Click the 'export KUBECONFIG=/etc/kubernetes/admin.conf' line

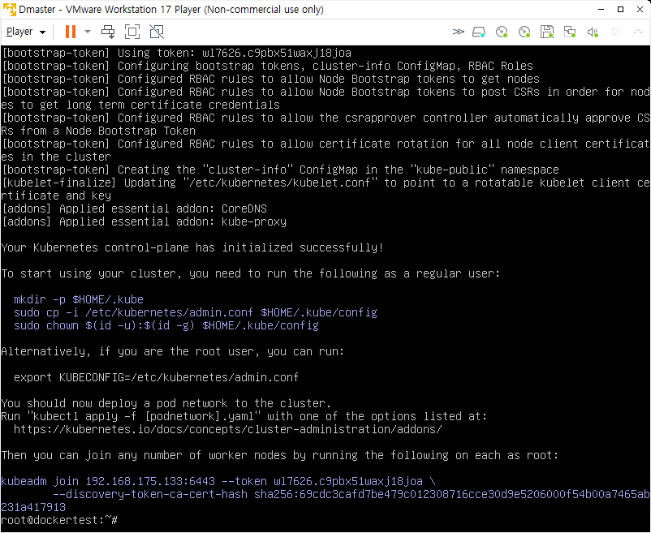[x=156, y=377]
